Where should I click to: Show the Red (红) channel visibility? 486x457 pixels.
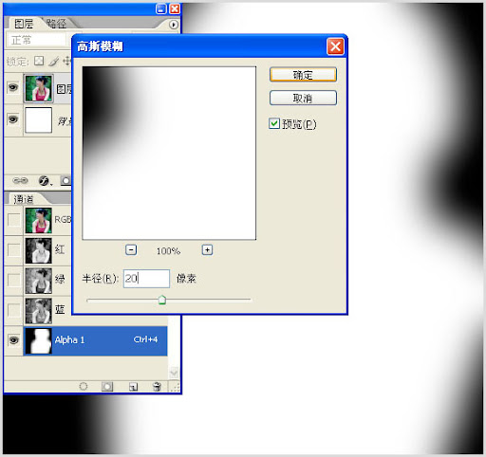tap(14, 249)
